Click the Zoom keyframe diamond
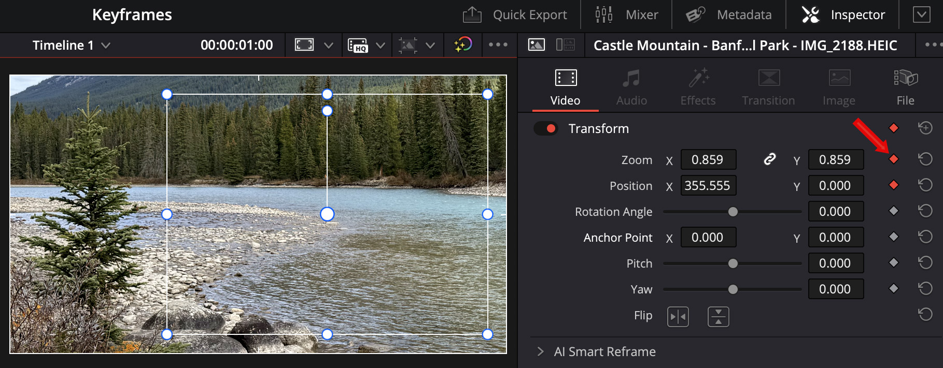The height and width of the screenshot is (368, 943). point(893,159)
